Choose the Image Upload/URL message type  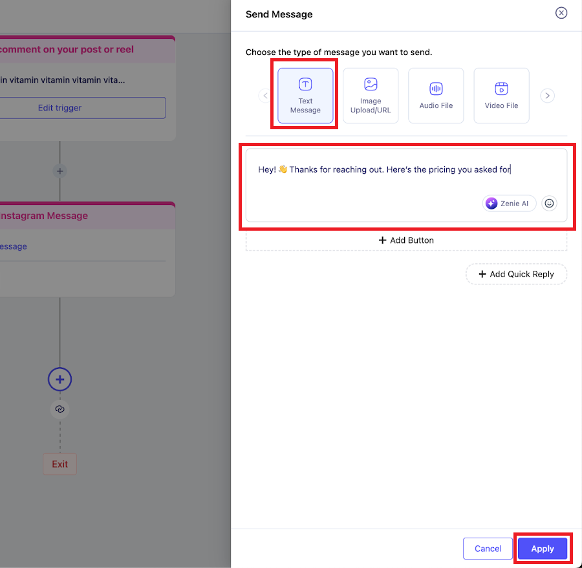pyautogui.click(x=371, y=96)
